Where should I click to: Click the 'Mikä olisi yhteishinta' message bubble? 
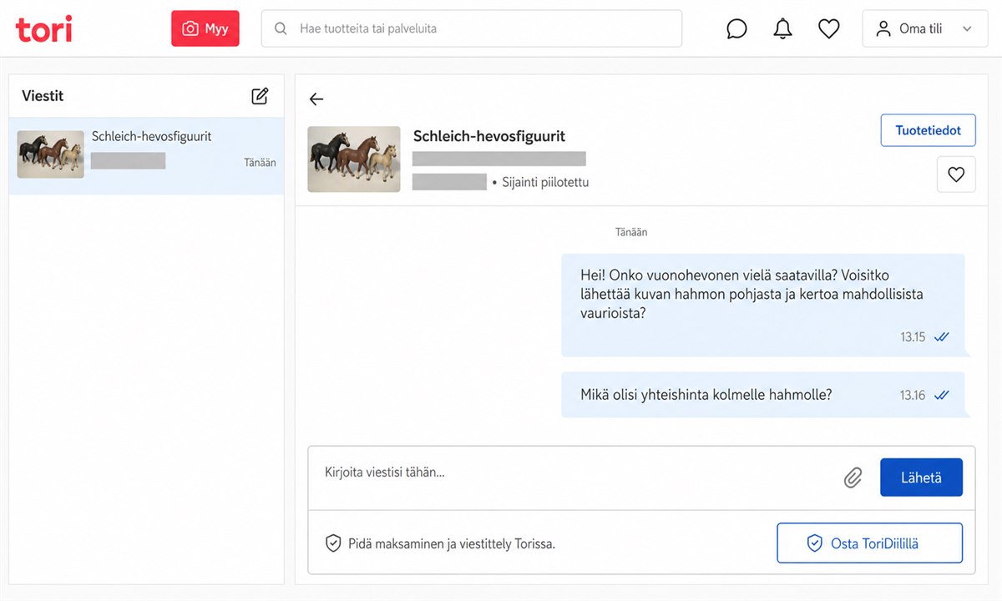763,395
